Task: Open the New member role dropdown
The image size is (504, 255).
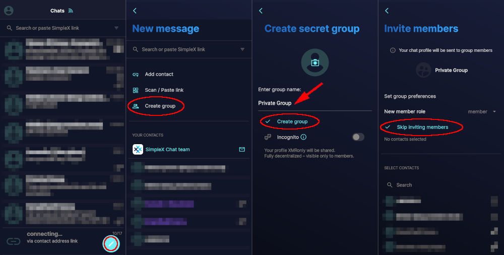Action: [x=482, y=111]
